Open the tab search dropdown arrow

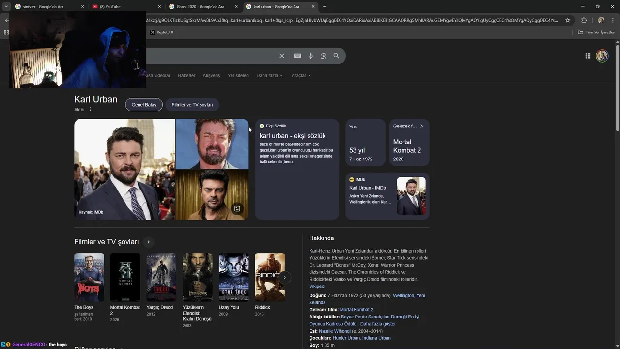tap(6, 6)
